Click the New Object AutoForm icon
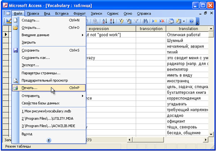The height and width of the screenshot is (151, 217). click(179, 21)
